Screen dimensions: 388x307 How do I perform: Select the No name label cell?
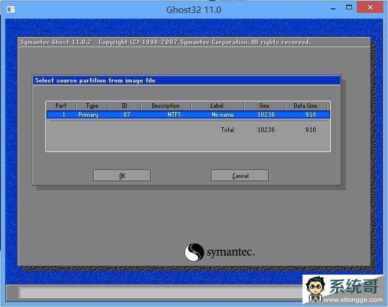coord(223,115)
